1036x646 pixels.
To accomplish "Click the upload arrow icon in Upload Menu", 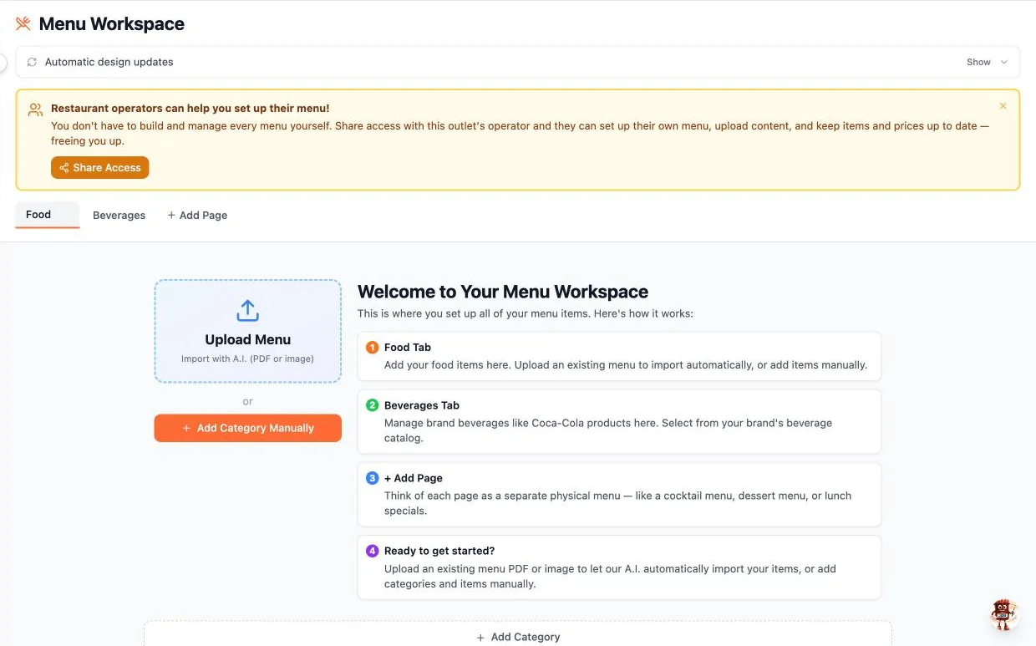I will (x=247, y=311).
